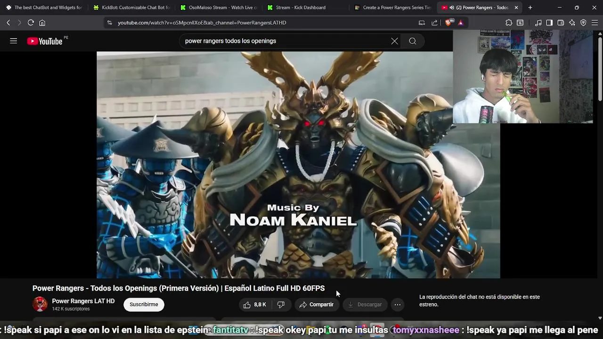Open Power Rangers LAT HD channel avatar
This screenshot has height=339, width=603.
click(x=40, y=304)
